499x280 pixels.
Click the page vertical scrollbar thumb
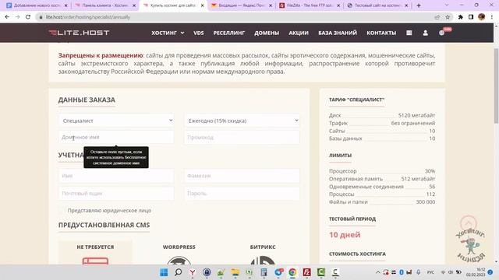pyautogui.click(x=496, y=86)
